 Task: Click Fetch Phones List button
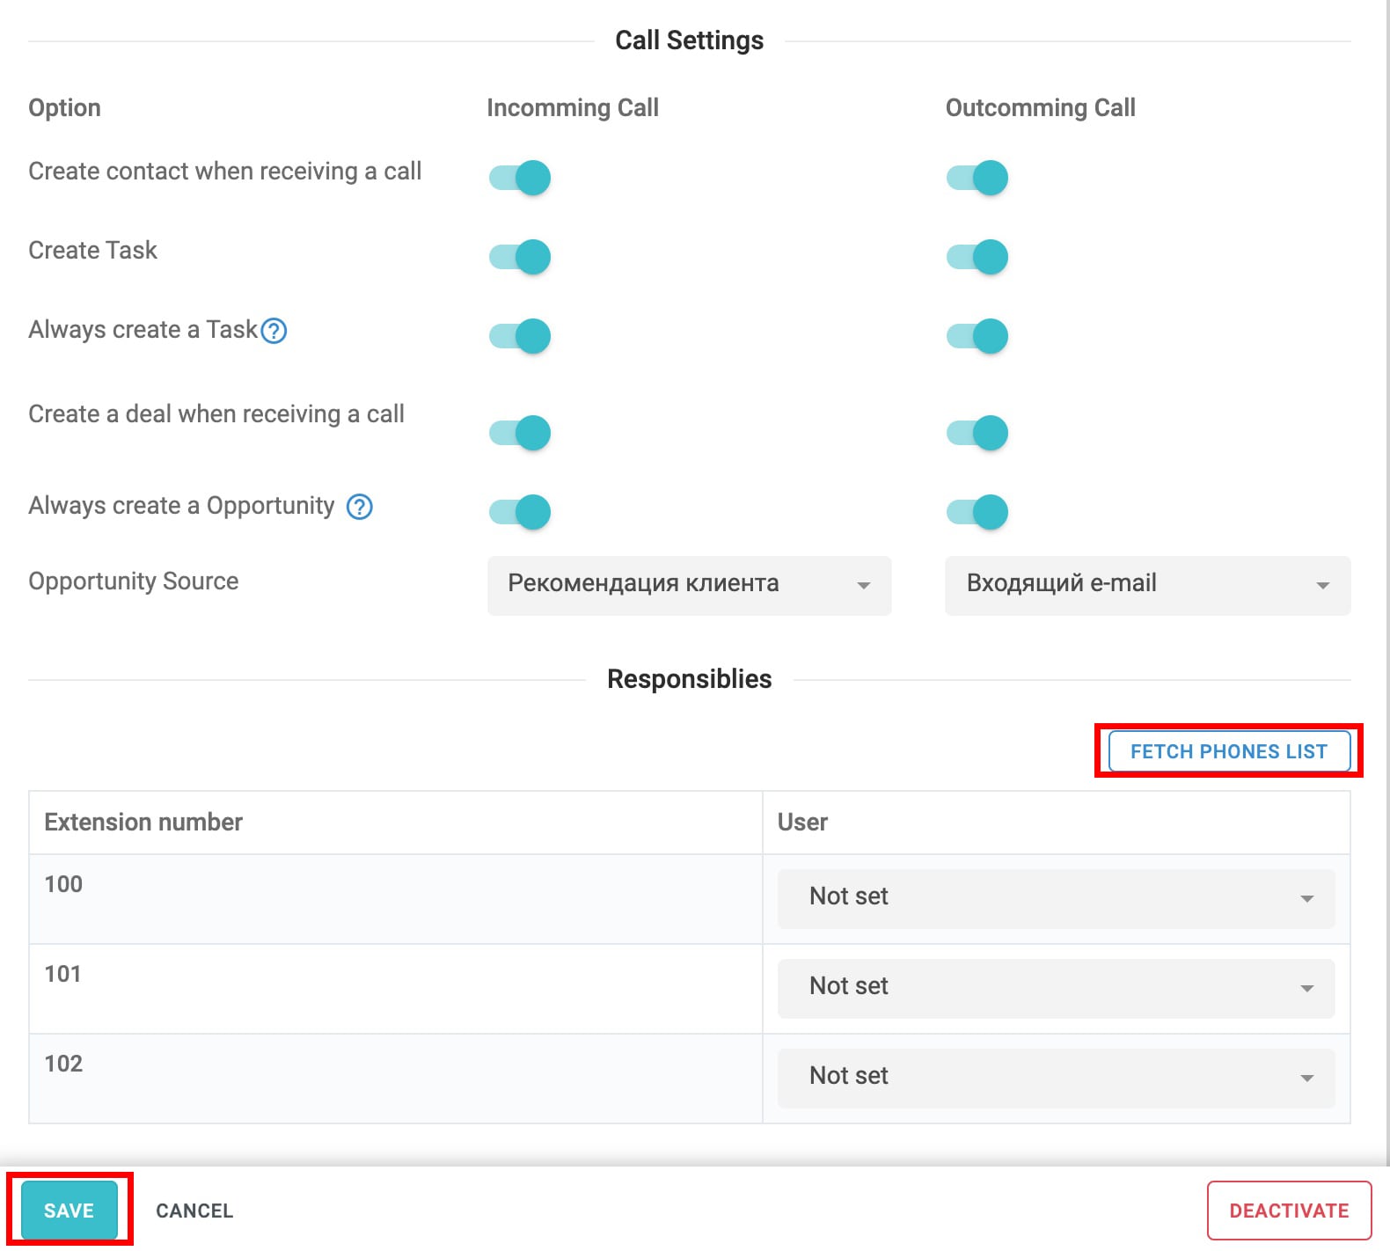pos(1228,751)
